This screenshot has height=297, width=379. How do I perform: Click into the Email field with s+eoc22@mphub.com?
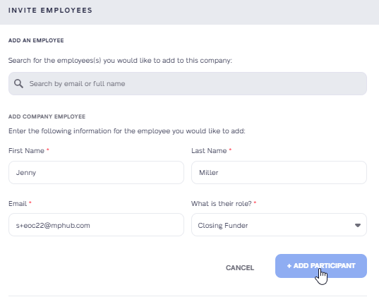click(x=96, y=225)
